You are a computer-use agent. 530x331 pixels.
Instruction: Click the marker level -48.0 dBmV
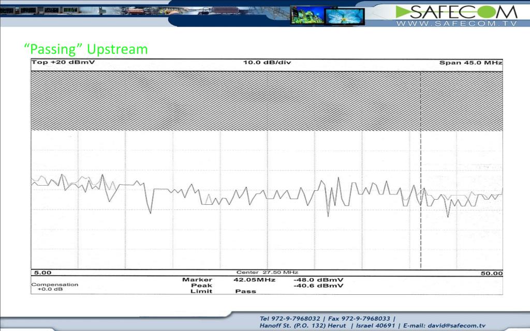318,280
